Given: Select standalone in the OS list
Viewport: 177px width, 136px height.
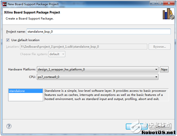Looking at the screenshot, I should coord(26,91).
